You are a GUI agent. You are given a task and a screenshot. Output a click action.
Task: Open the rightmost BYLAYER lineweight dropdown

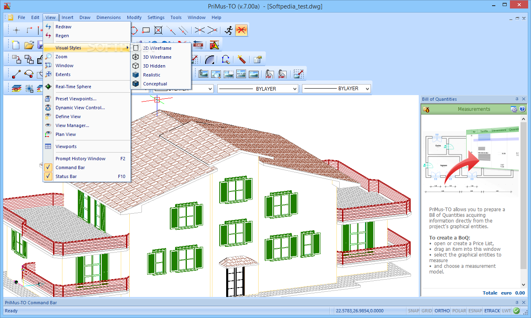coord(336,89)
